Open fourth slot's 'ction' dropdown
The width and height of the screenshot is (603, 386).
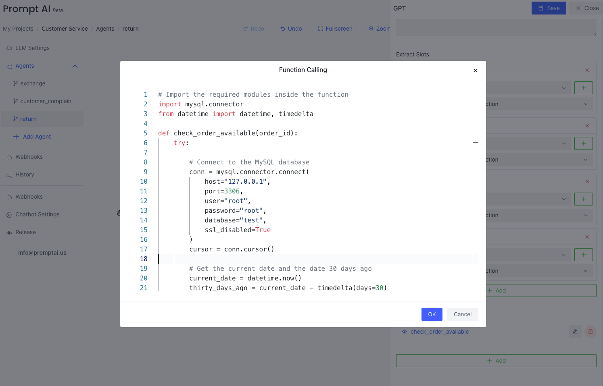click(539, 271)
